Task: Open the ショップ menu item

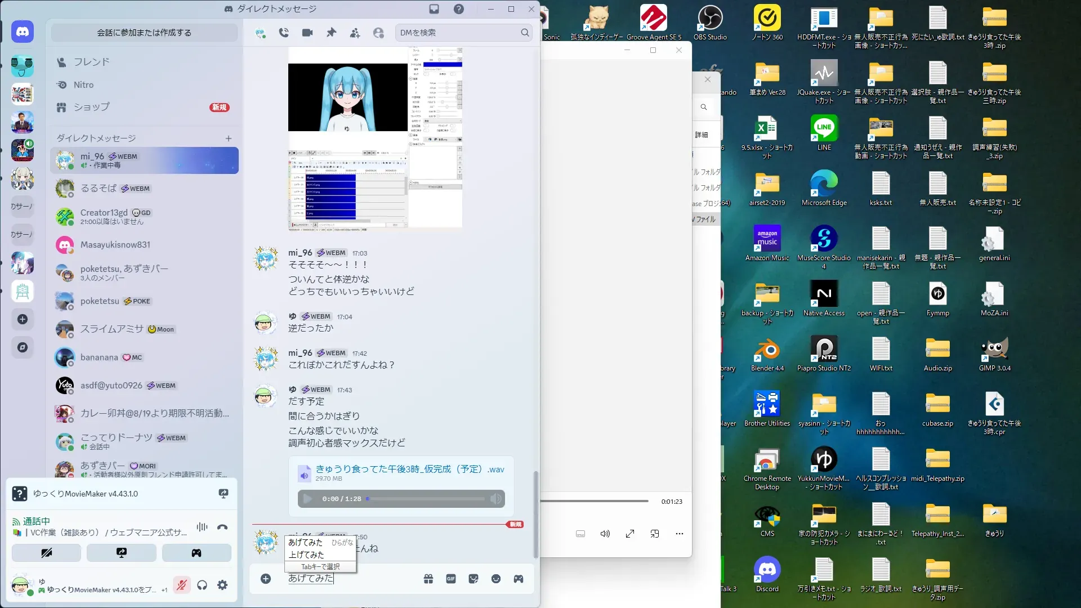Action: coord(91,107)
